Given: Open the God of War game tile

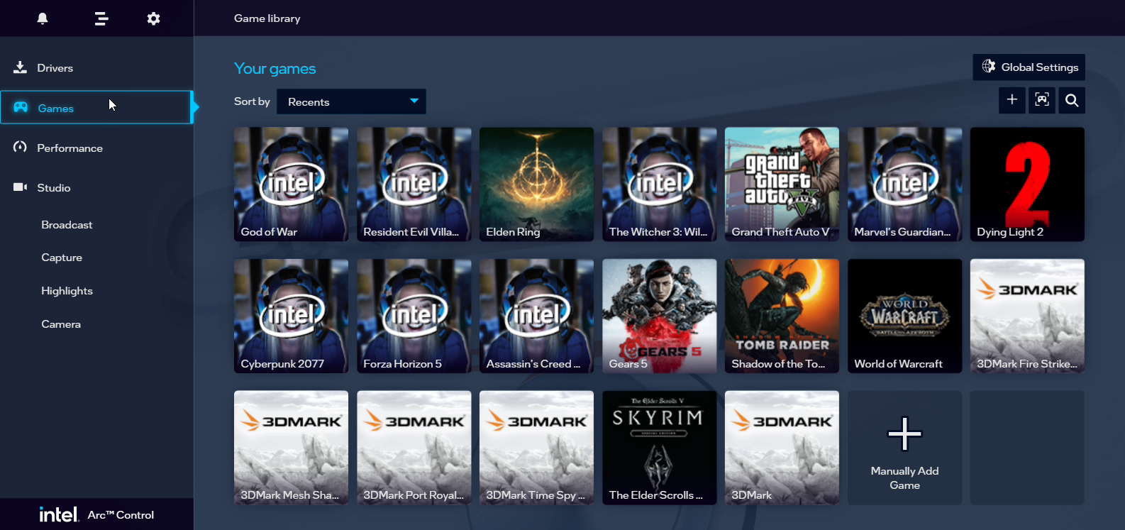Looking at the screenshot, I should pyautogui.click(x=291, y=184).
